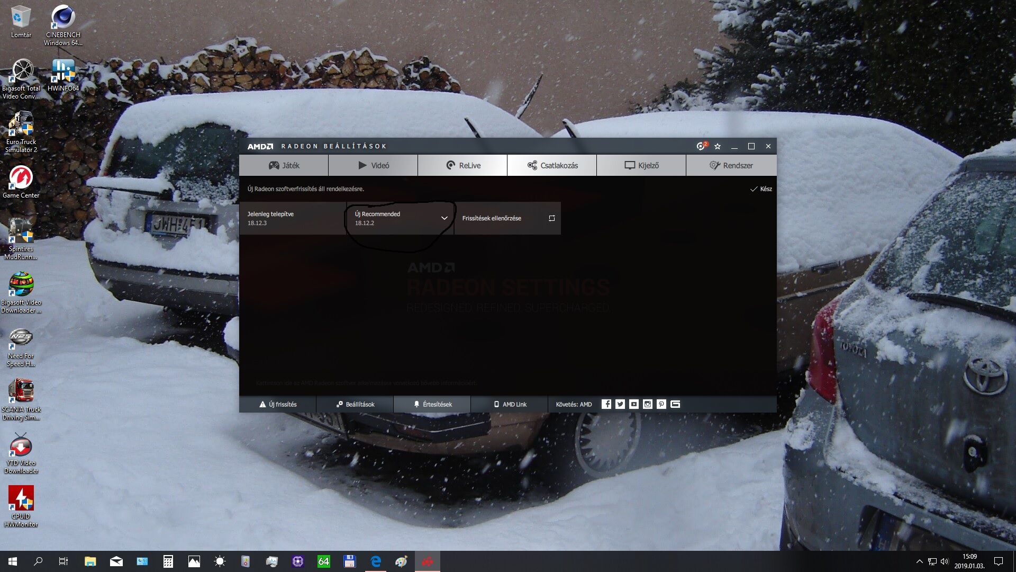Select the Need For Speed desktop icon

pos(21,346)
